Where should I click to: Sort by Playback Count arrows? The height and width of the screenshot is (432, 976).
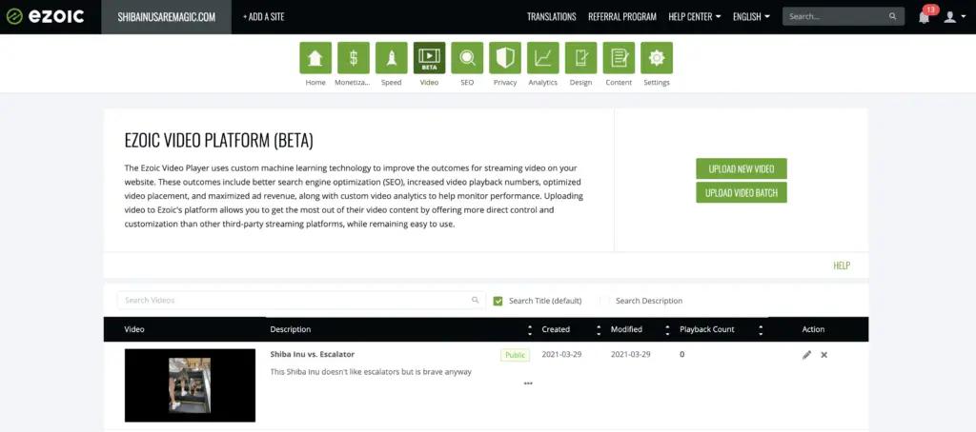click(x=761, y=330)
